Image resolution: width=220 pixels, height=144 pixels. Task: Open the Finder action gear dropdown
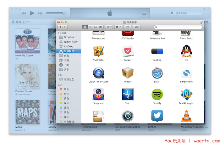coord(118,27)
